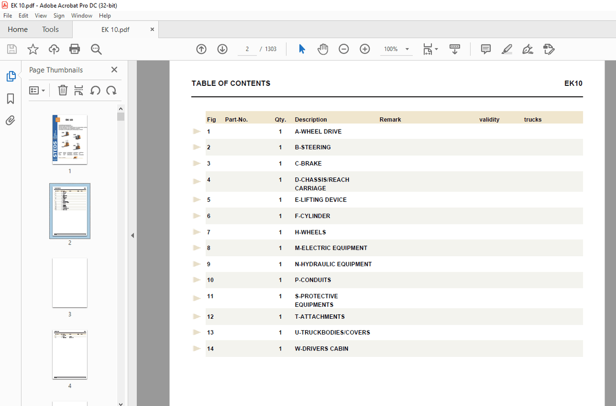Close the Page Thumbnails panel
This screenshot has width=616, height=406.
[x=114, y=70]
